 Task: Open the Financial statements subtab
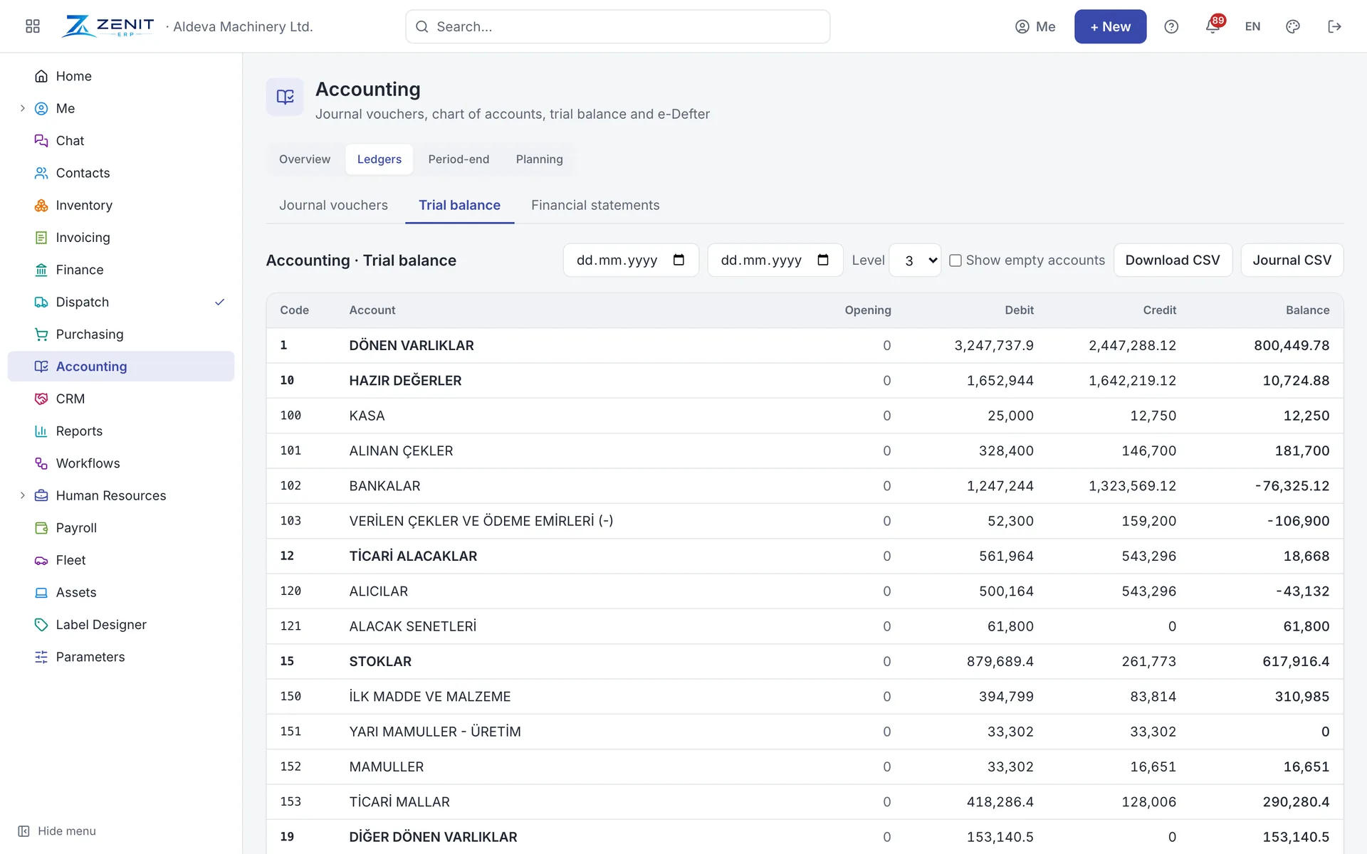point(595,205)
